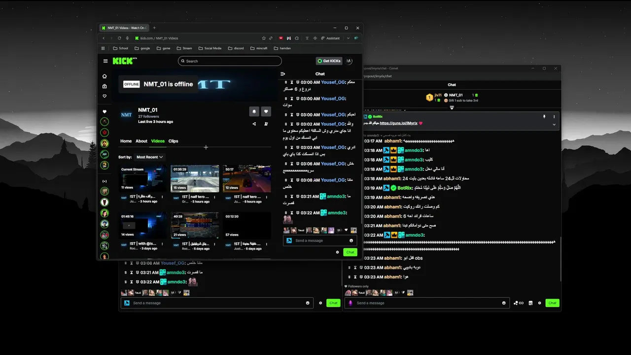Screen dimensions: 631x355
Task: Open the discord bookmark folder
Action: tap(236, 48)
